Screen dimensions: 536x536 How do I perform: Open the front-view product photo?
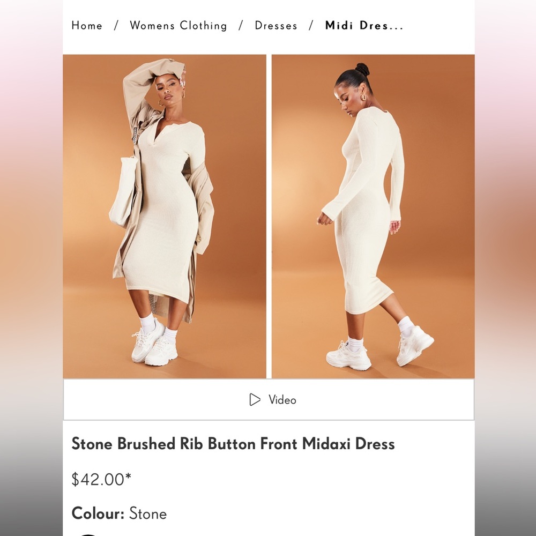(x=165, y=217)
